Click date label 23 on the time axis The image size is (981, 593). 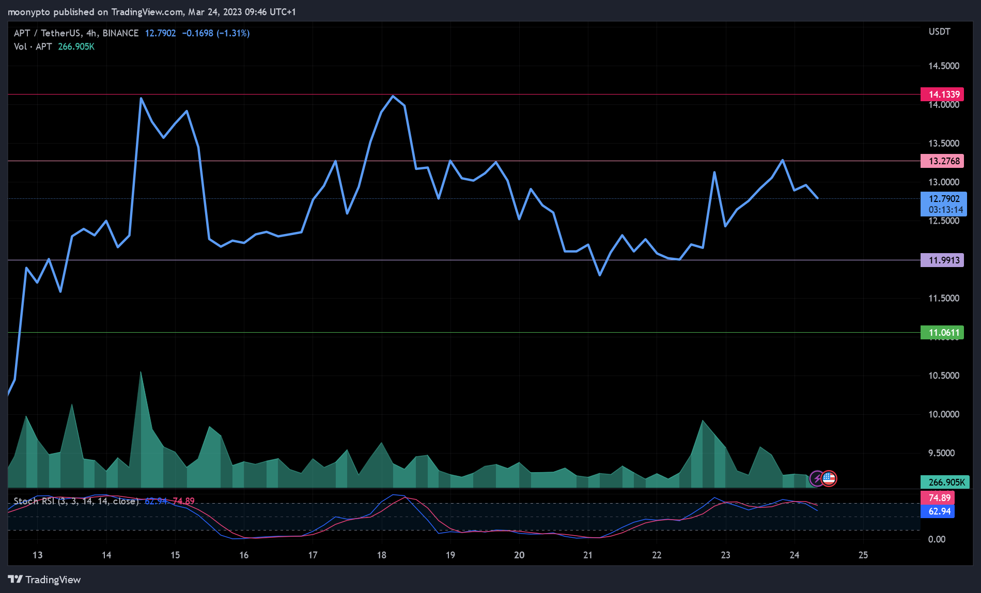coord(725,555)
